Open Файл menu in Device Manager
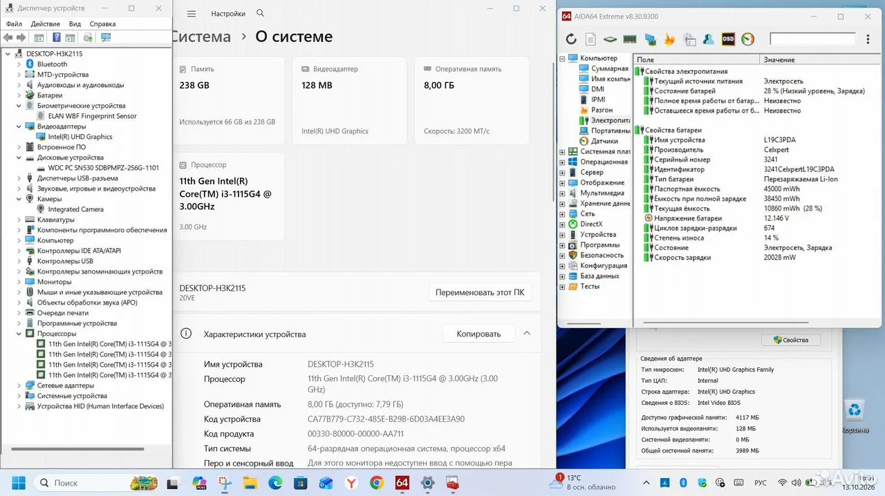Viewport: 885px width, 496px height. coord(14,24)
